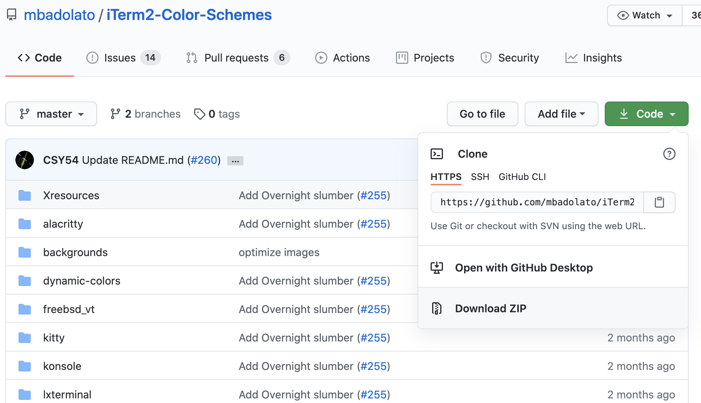This screenshot has width=701, height=403.
Task: Click the freebsd_vt folder icon
Action: (25, 309)
